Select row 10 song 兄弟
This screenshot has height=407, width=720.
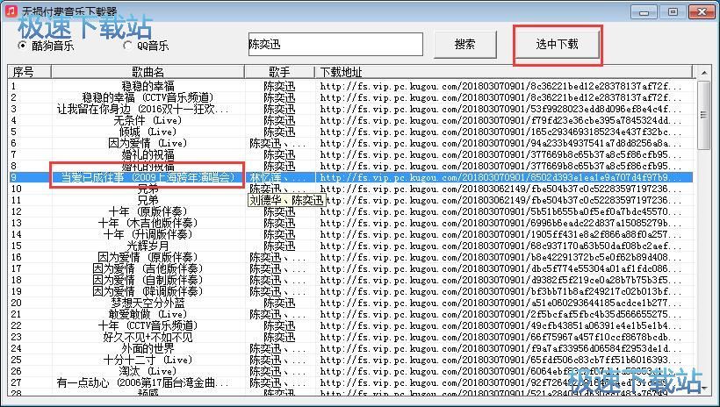point(148,189)
